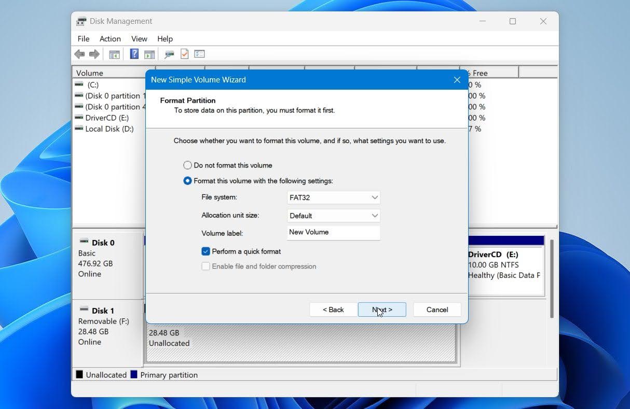Viewport: 630px width, 409px height.
Task: Open the Allocation unit size dropdown
Action: pos(334,216)
